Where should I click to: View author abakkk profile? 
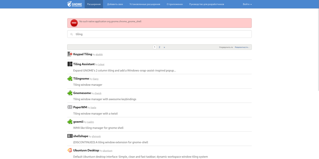(99, 54)
